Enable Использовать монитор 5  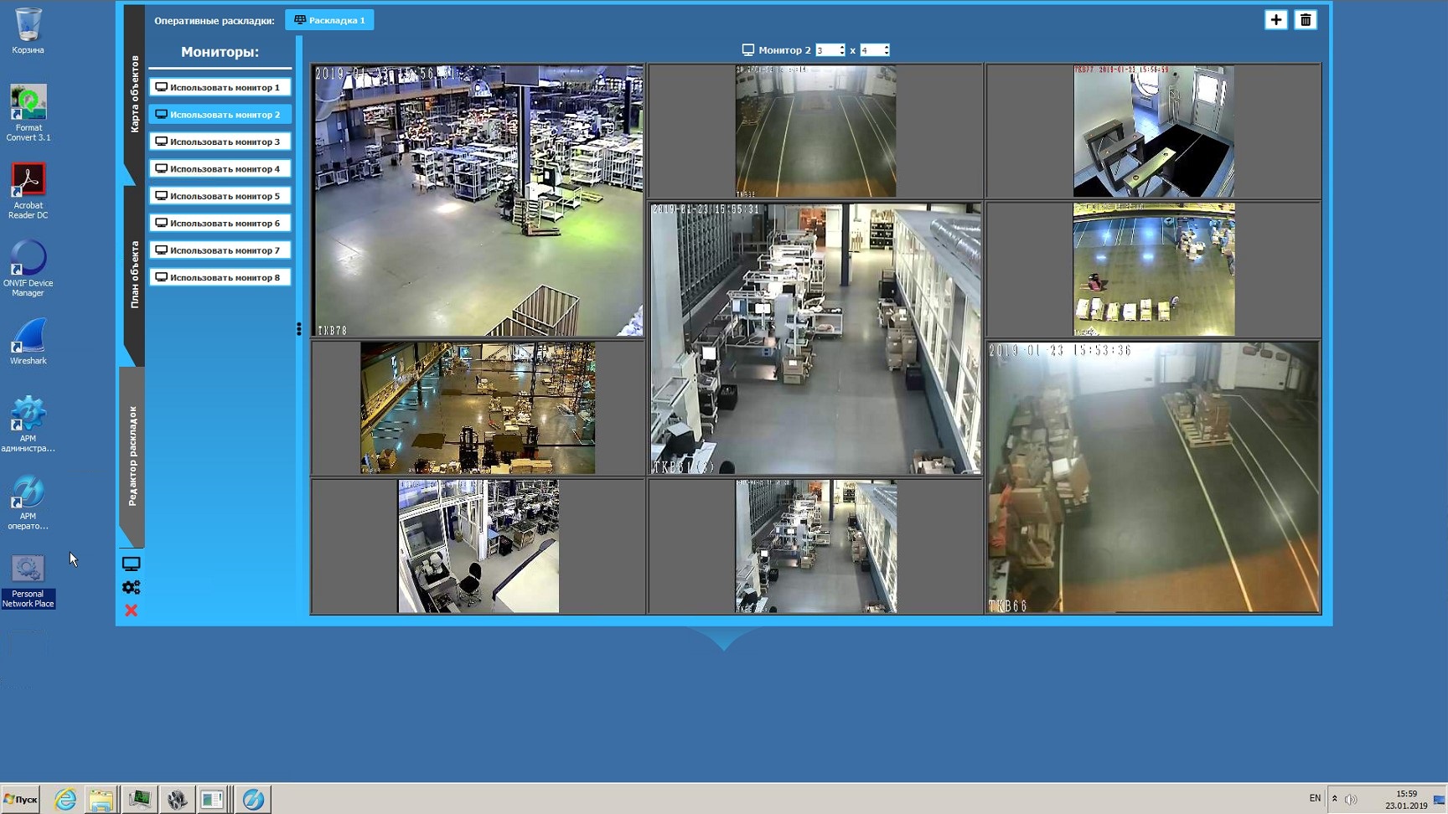click(x=220, y=195)
